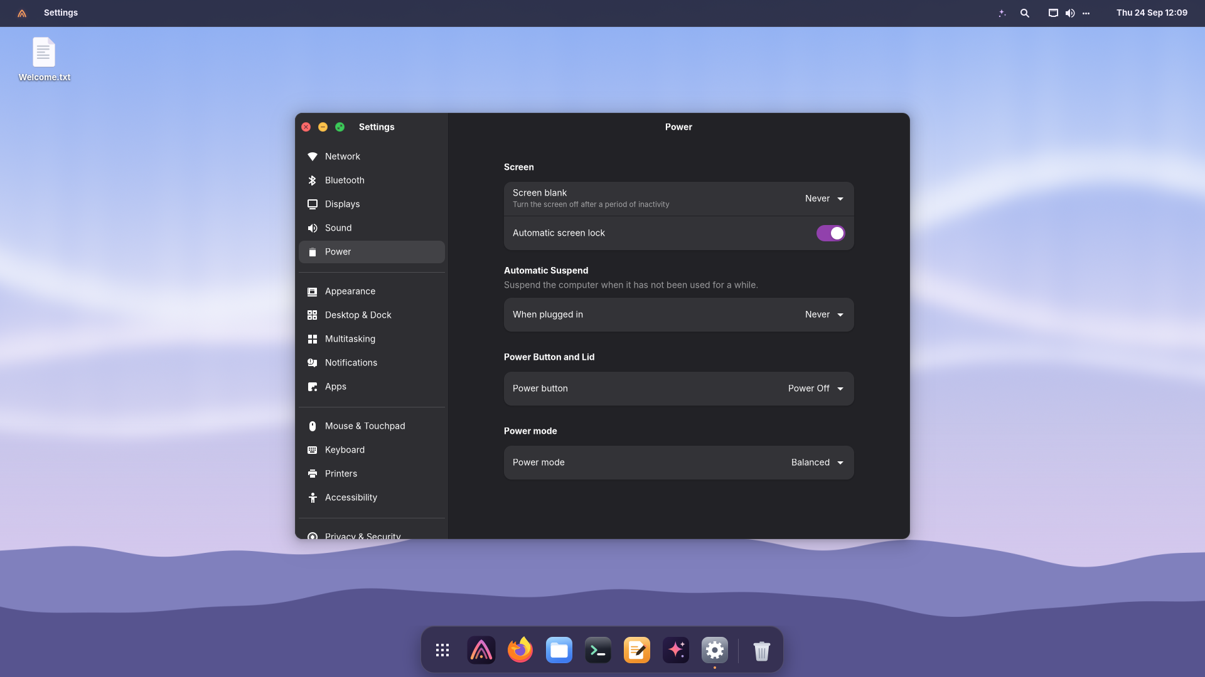Click the Accessibility figure icon in the sidebar

[x=312, y=498]
